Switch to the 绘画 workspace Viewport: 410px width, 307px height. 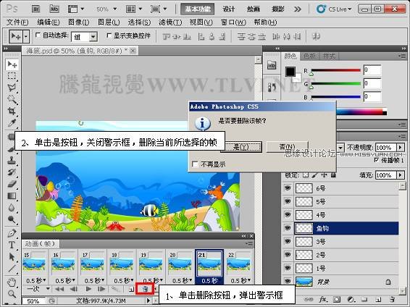[253, 9]
